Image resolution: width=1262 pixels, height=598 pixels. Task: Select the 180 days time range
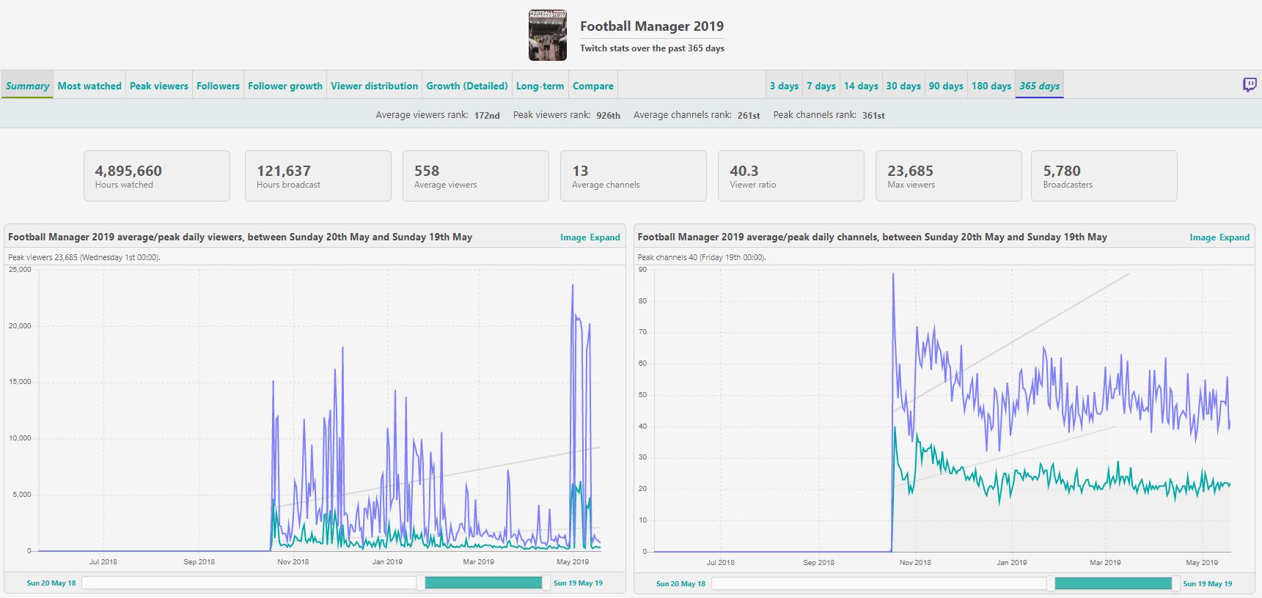[x=991, y=86]
